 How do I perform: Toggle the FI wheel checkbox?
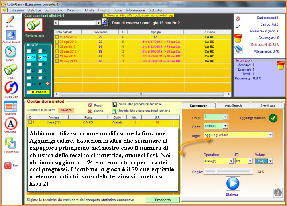point(29,64)
